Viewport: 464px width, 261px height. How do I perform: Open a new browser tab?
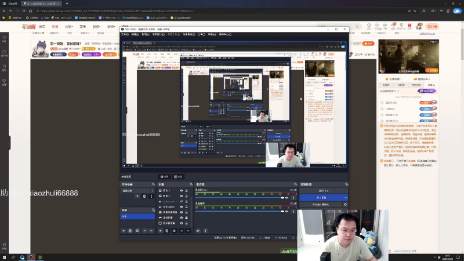(x=67, y=3)
